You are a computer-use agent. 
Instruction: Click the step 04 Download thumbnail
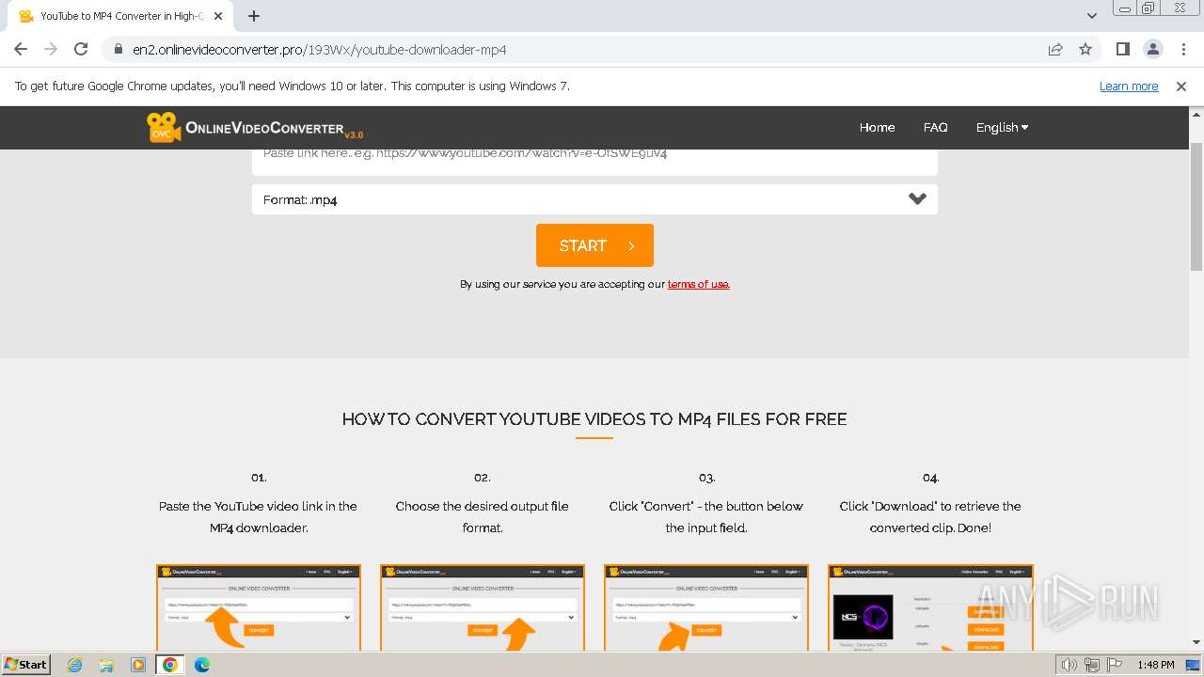(930, 607)
